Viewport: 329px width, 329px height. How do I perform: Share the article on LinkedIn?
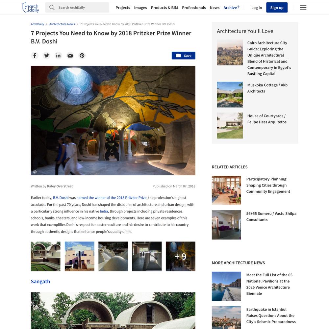point(58,55)
